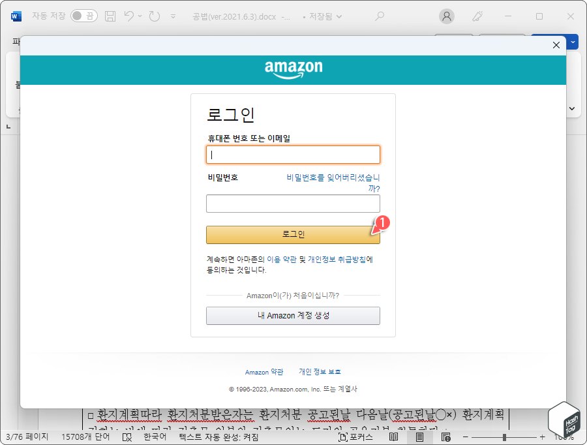Switch to Read Mode via status bar icon

[393, 435]
